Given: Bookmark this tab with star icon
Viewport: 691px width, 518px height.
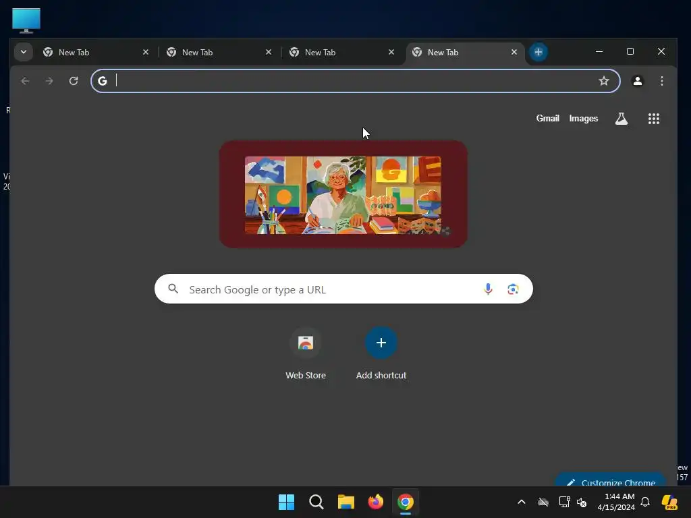Looking at the screenshot, I should tap(604, 81).
